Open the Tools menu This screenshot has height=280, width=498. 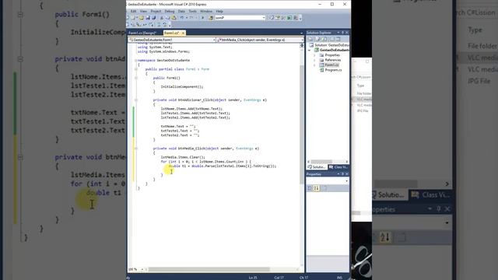coord(192,11)
